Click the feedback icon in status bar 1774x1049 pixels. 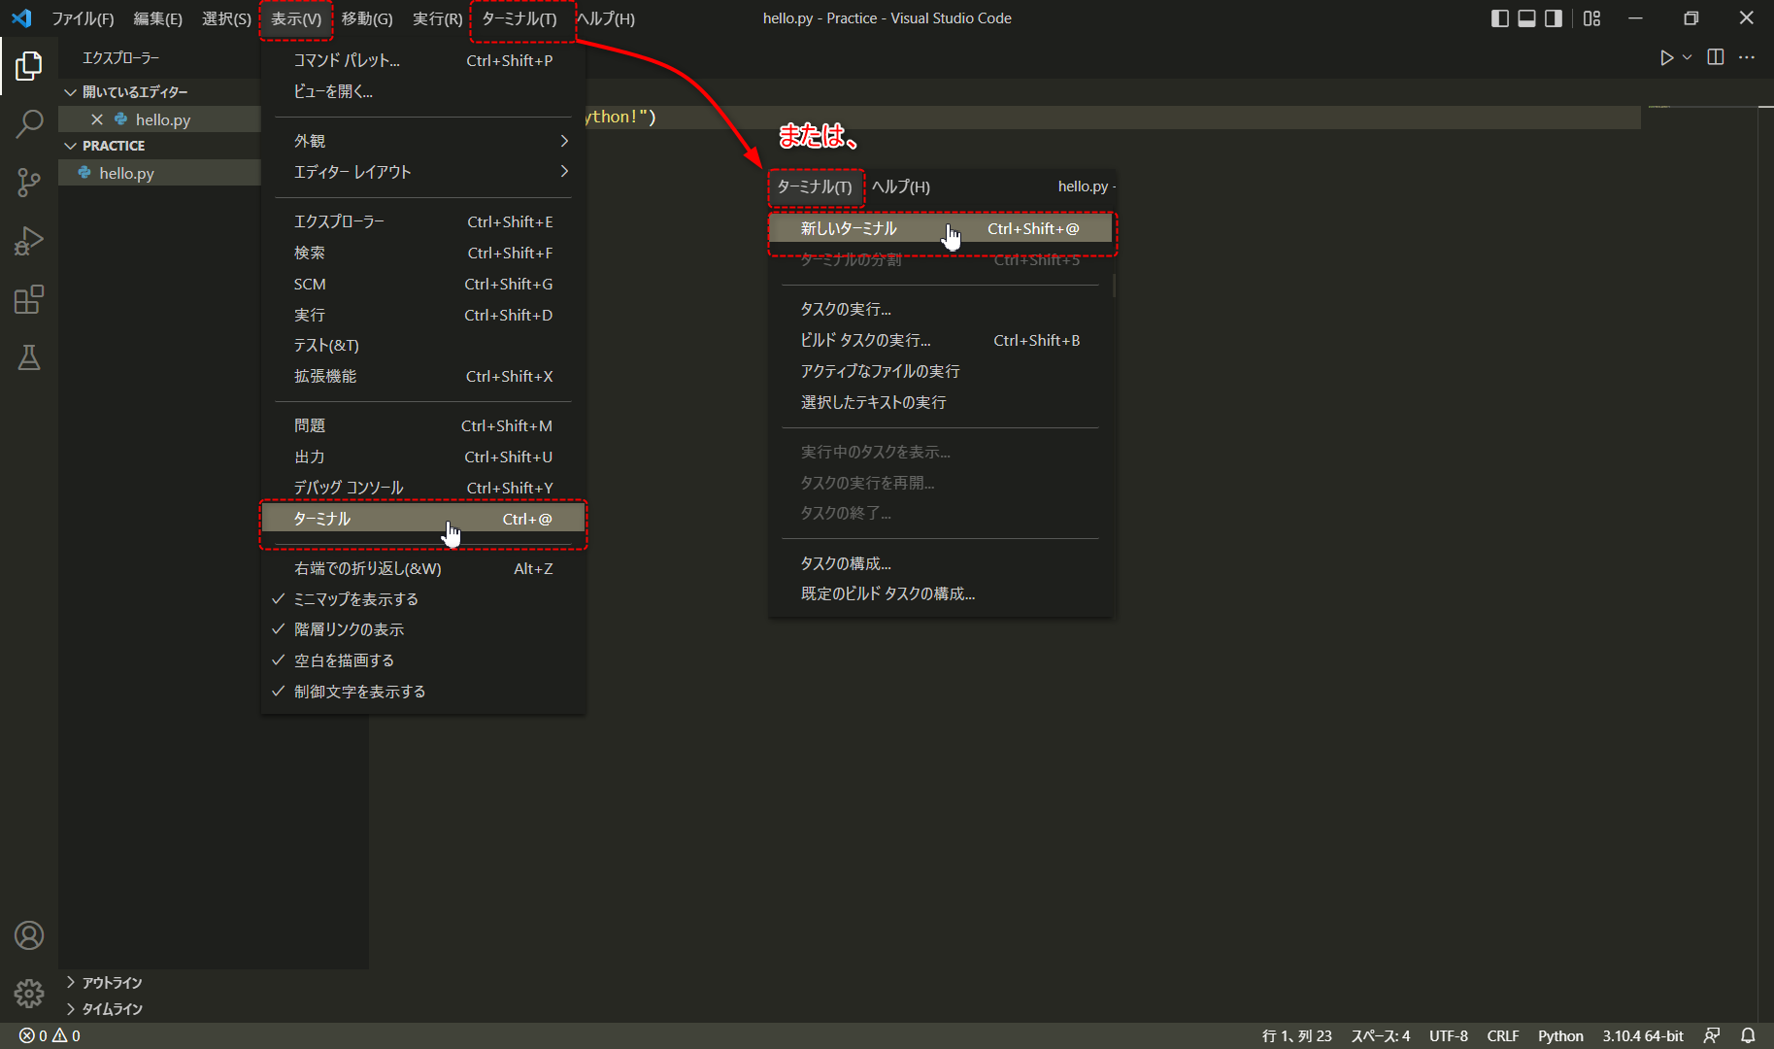point(1712,1035)
